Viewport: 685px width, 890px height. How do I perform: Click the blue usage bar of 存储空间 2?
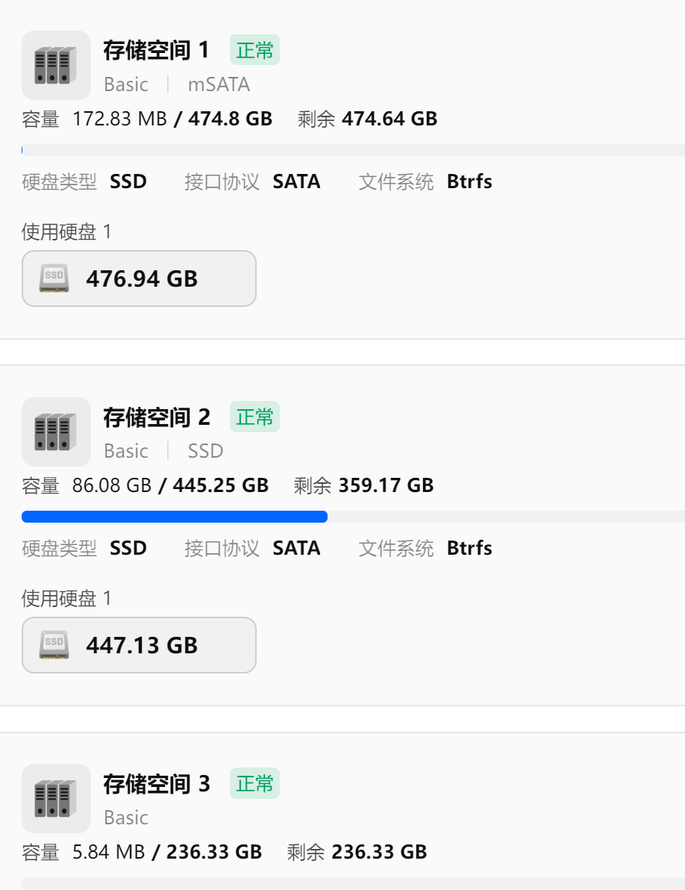point(175,517)
